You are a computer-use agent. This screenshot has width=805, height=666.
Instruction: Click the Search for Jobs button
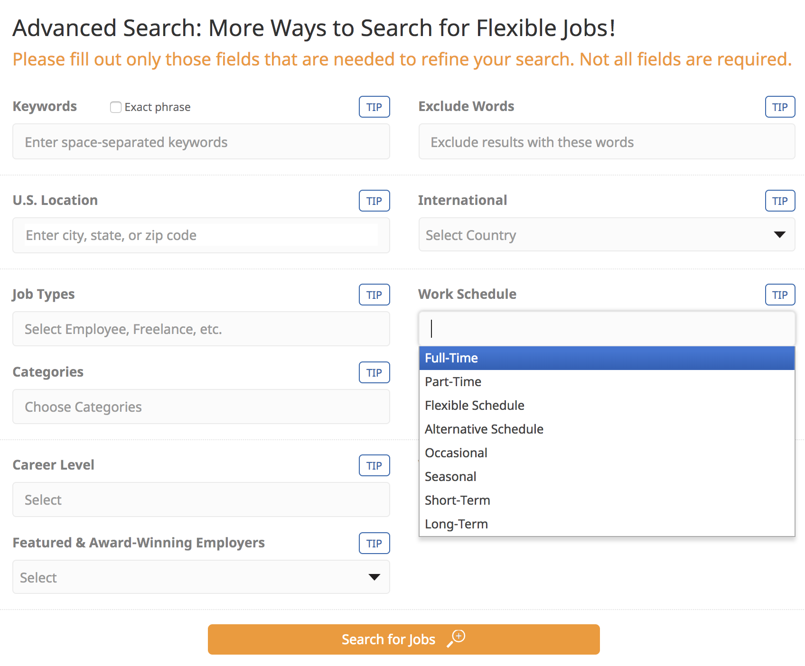click(403, 639)
